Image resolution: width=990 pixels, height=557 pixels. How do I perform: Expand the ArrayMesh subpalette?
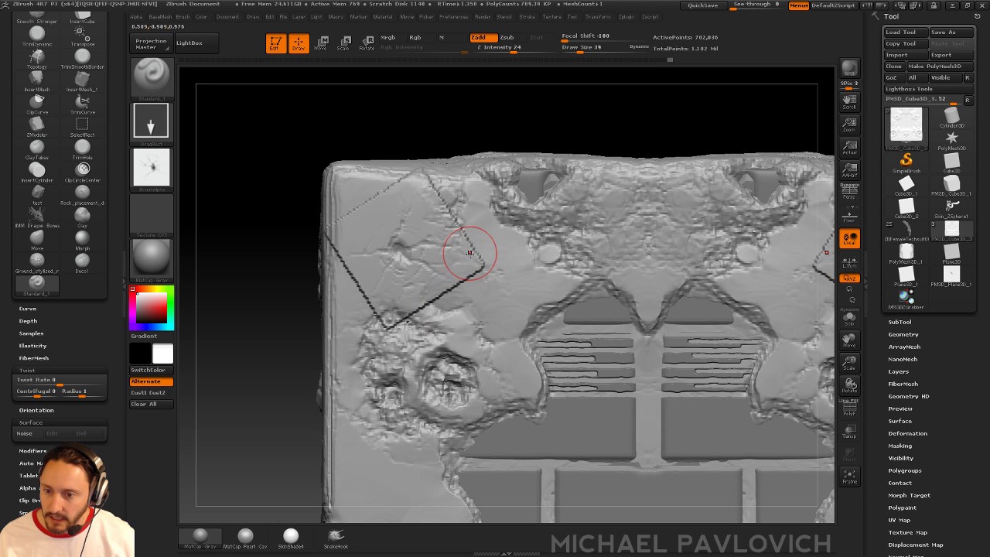904,347
